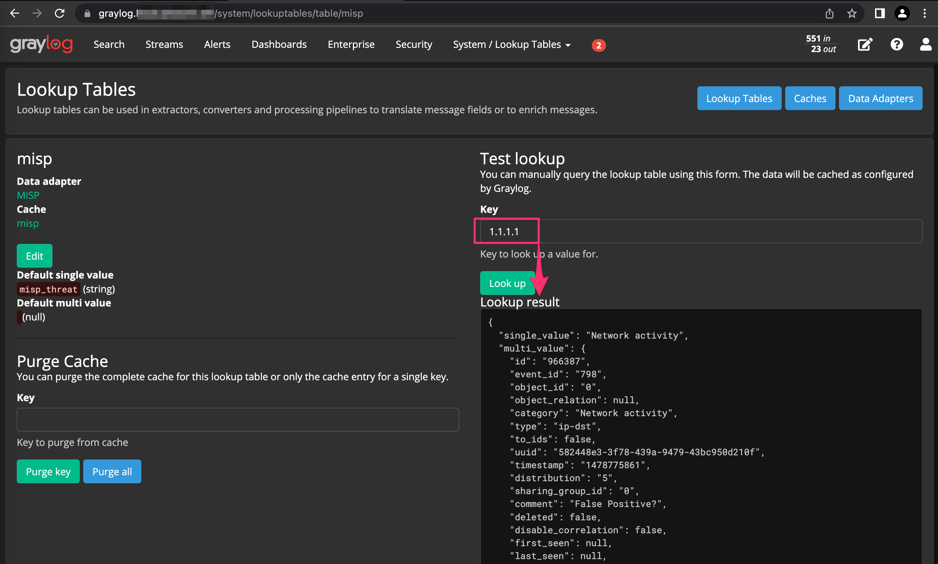Click the red notification badge showing 2
The image size is (938, 564).
[x=599, y=45]
